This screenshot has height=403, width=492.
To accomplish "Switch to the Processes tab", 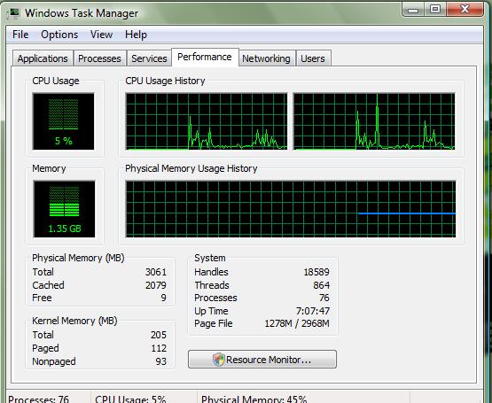I will tap(99, 58).
